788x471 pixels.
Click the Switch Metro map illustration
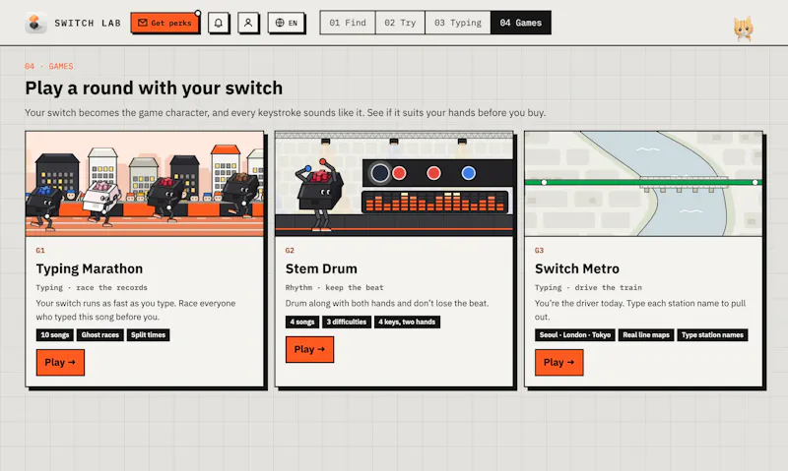click(x=643, y=184)
